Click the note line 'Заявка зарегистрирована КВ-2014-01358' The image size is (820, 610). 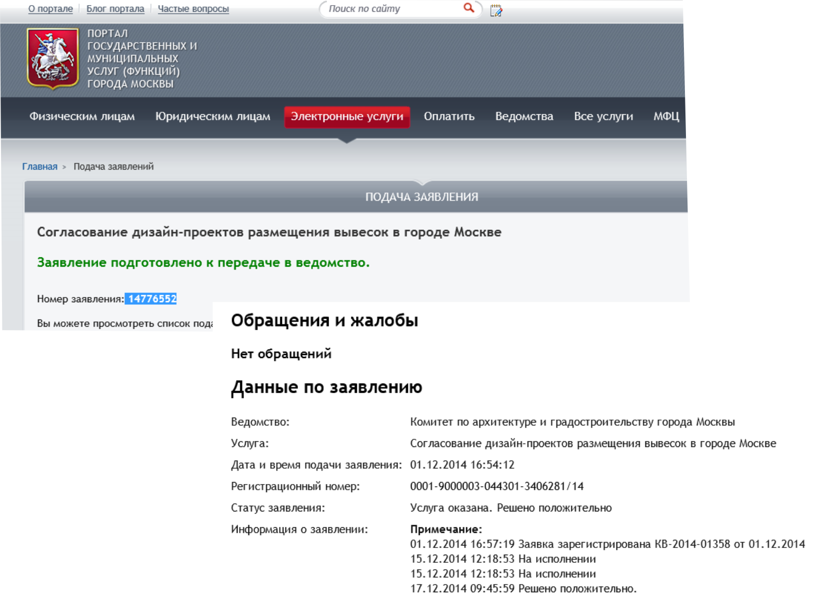click(x=608, y=544)
